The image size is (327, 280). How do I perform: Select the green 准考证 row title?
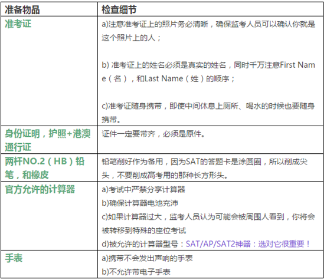pyautogui.click(x=18, y=24)
